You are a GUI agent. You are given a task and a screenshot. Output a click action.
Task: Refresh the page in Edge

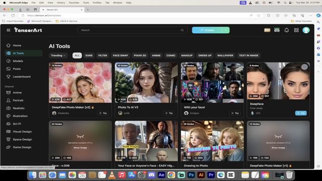pyautogui.click(x=13, y=16)
